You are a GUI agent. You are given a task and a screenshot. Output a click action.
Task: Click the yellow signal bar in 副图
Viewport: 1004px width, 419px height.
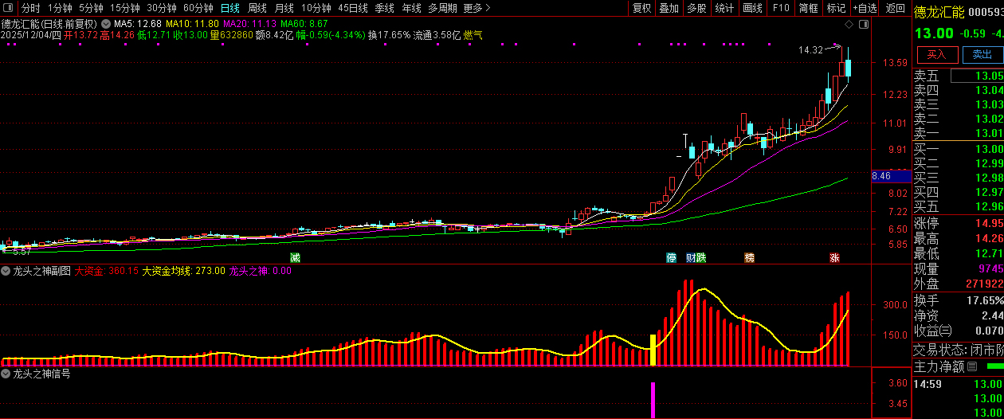click(653, 350)
